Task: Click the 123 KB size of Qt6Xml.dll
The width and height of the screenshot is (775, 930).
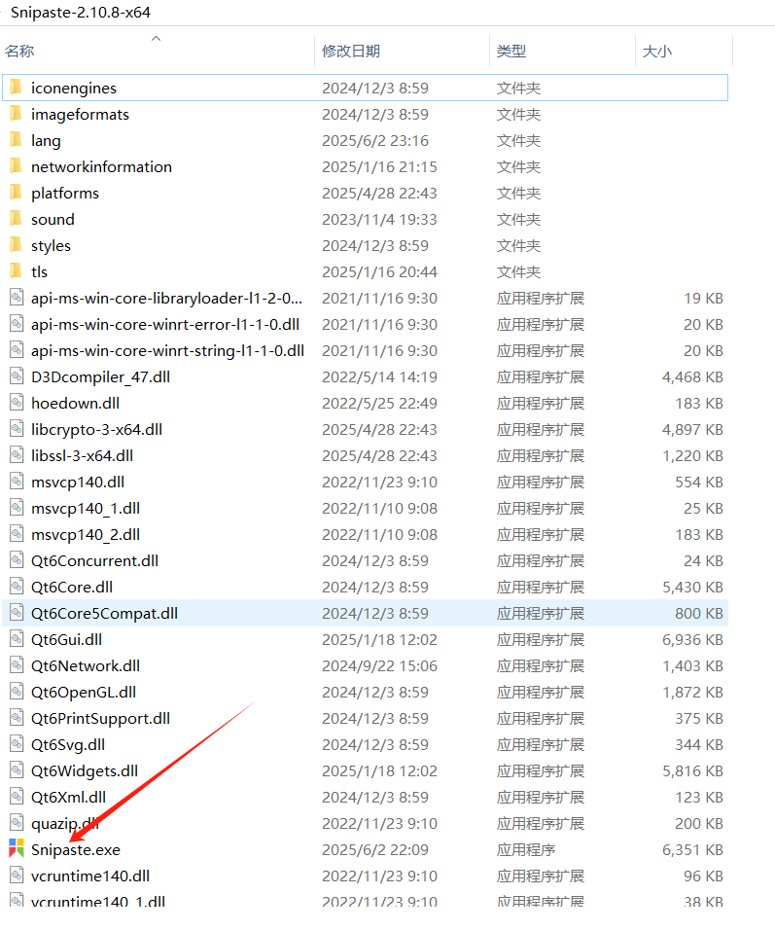Action: (699, 797)
